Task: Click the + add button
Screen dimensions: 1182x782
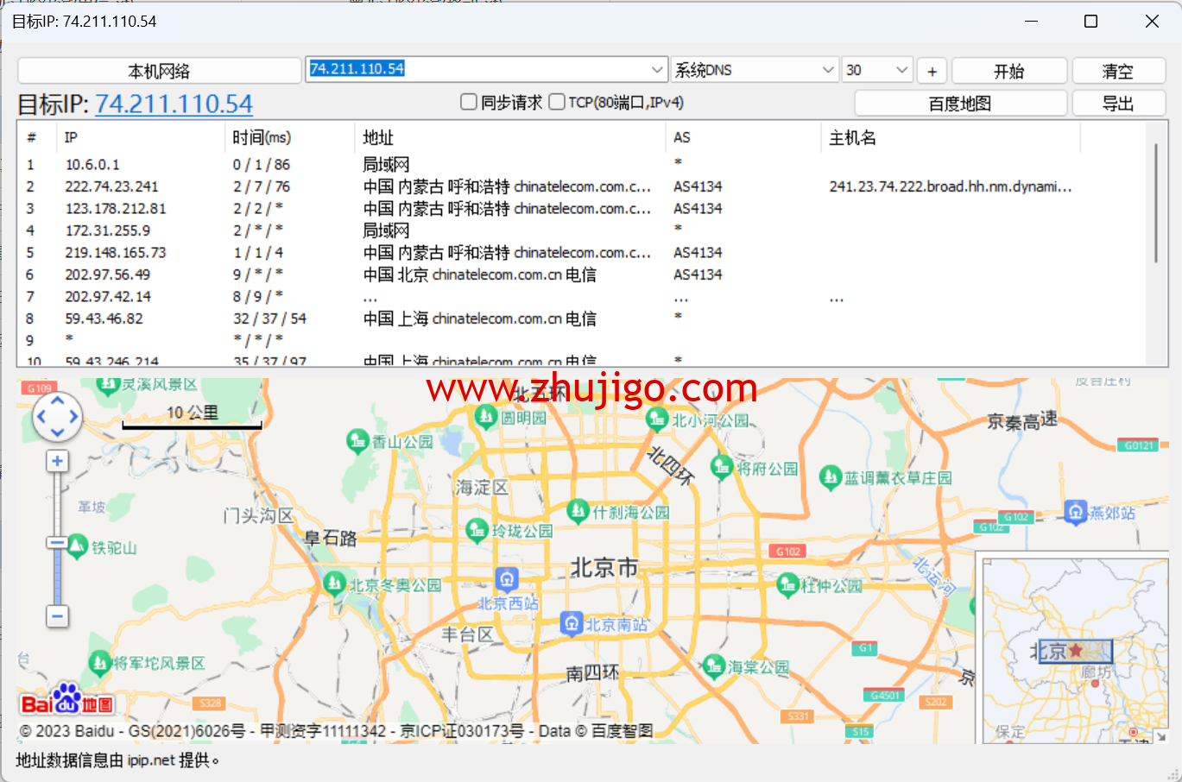Action: point(932,71)
